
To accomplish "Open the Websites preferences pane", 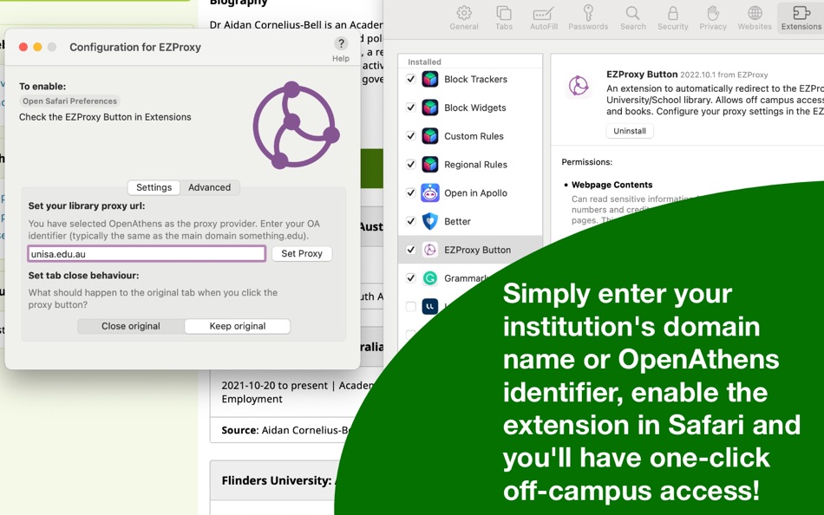I will tap(755, 18).
